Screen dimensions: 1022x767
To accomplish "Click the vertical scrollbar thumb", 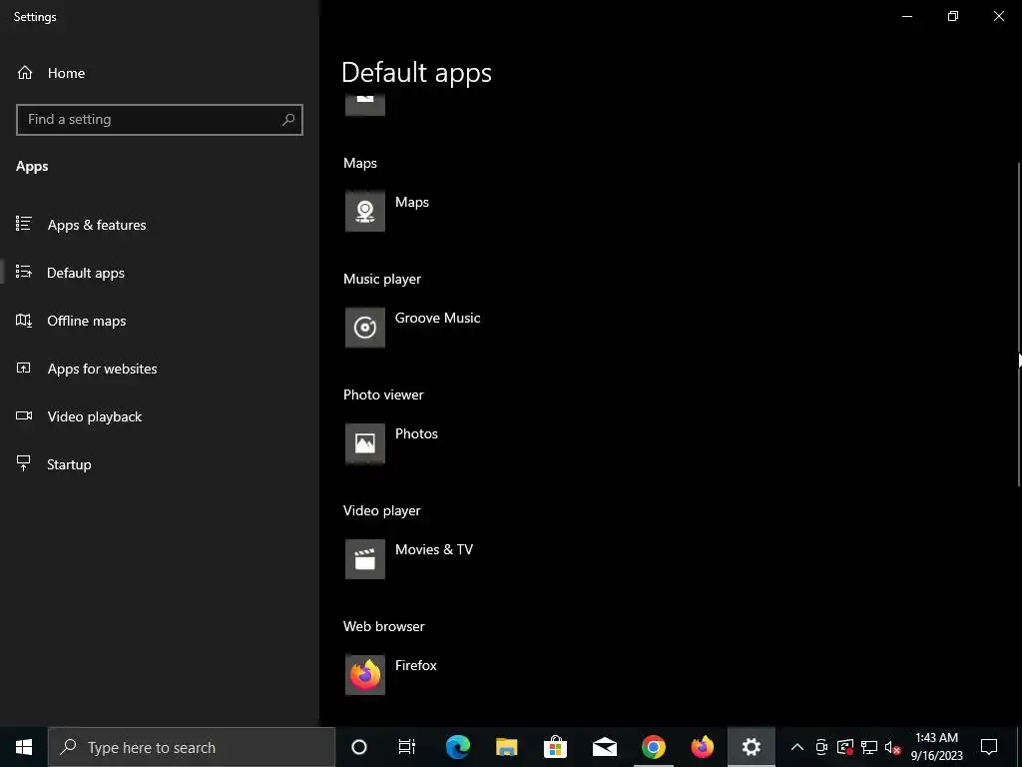I will click(x=1018, y=325).
